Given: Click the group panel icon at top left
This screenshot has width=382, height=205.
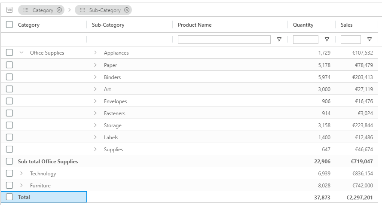Looking at the screenshot, I should (9, 10).
